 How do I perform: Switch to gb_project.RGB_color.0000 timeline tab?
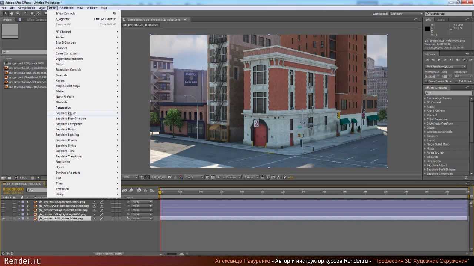point(24,184)
